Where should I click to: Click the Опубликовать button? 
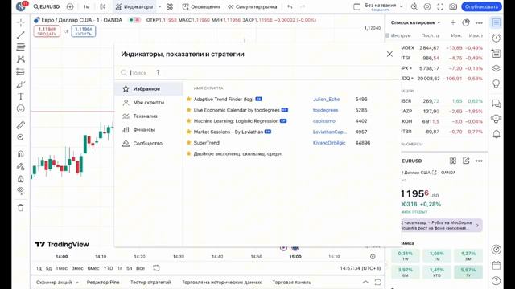click(x=481, y=6)
